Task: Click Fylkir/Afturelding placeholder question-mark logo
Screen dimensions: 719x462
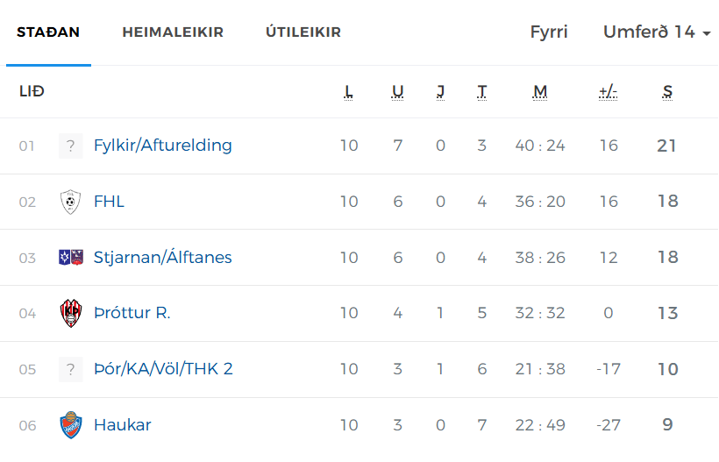Action: [71, 146]
